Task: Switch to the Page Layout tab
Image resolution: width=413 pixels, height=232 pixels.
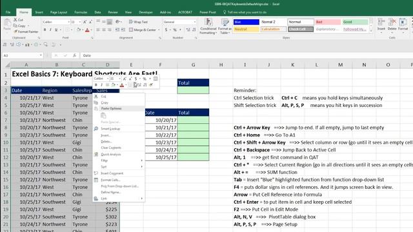Action: click(x=59, y=12)
